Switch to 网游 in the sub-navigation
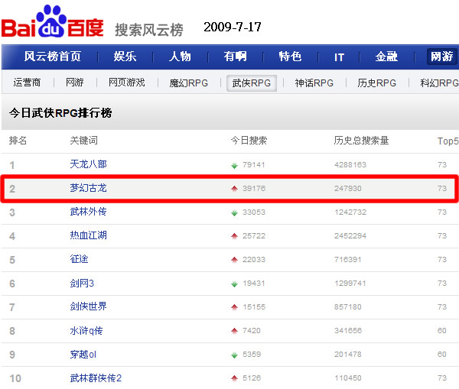The image size is (459, 389). (75, 83)
